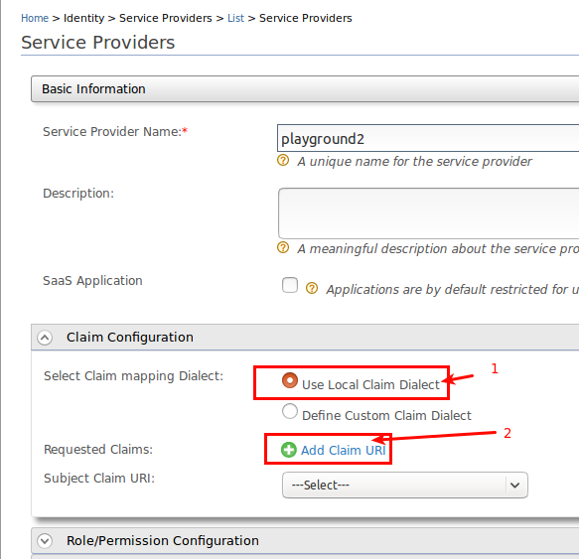Viewport: 579px width, 559px height.
Task: Click inside the Description text area
Action: [429, 213]
